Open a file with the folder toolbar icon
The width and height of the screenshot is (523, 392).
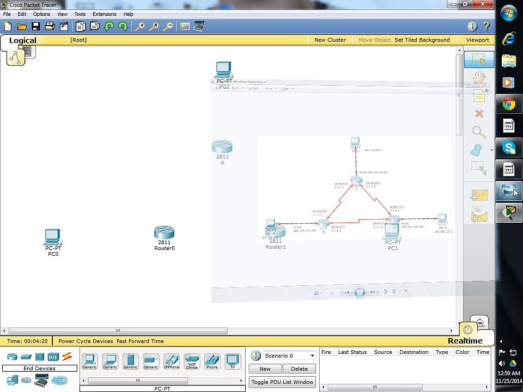(x=22, y=26)
